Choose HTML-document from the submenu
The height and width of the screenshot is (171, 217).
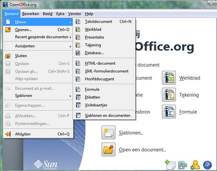[x=104, y=63]
